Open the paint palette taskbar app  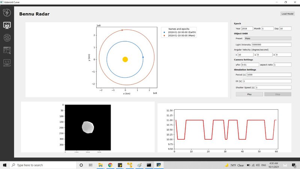coord(139,165)
